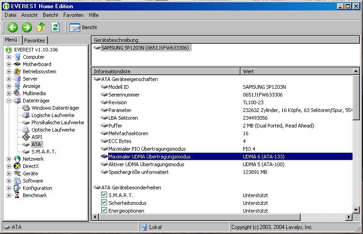Expand the Benchmark tree node
Screen dimensions: 363x234
[x=9, y=195]
